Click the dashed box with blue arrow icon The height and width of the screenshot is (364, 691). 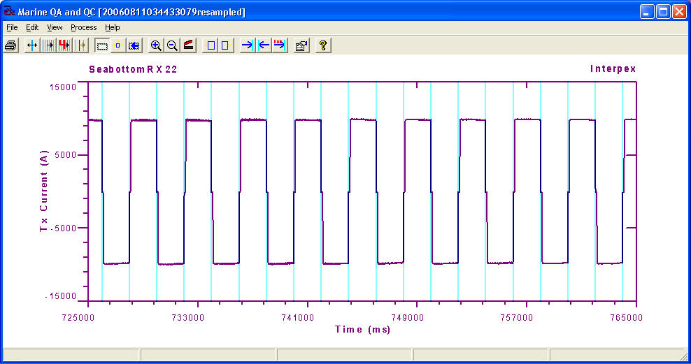pyautogui.click(x=134, y=45)
